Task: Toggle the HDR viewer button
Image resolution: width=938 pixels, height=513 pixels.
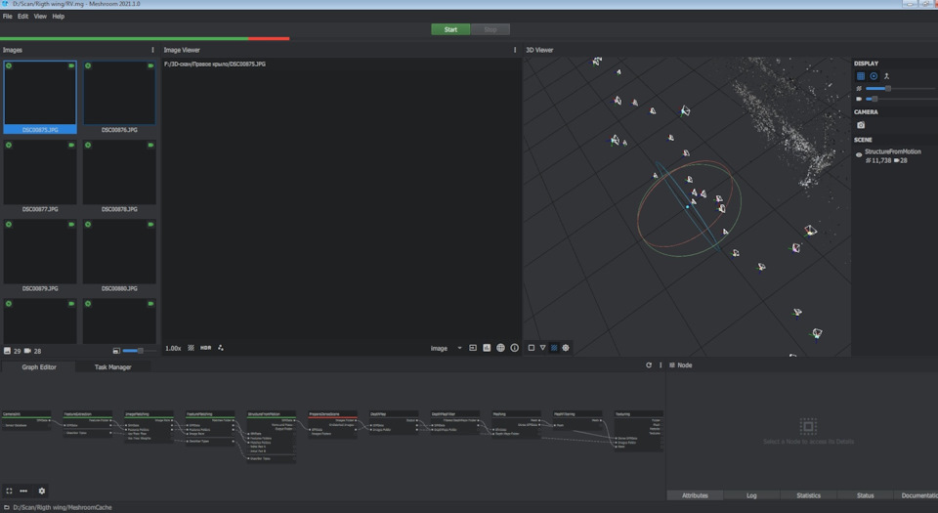Action: [x=206, y=348]
